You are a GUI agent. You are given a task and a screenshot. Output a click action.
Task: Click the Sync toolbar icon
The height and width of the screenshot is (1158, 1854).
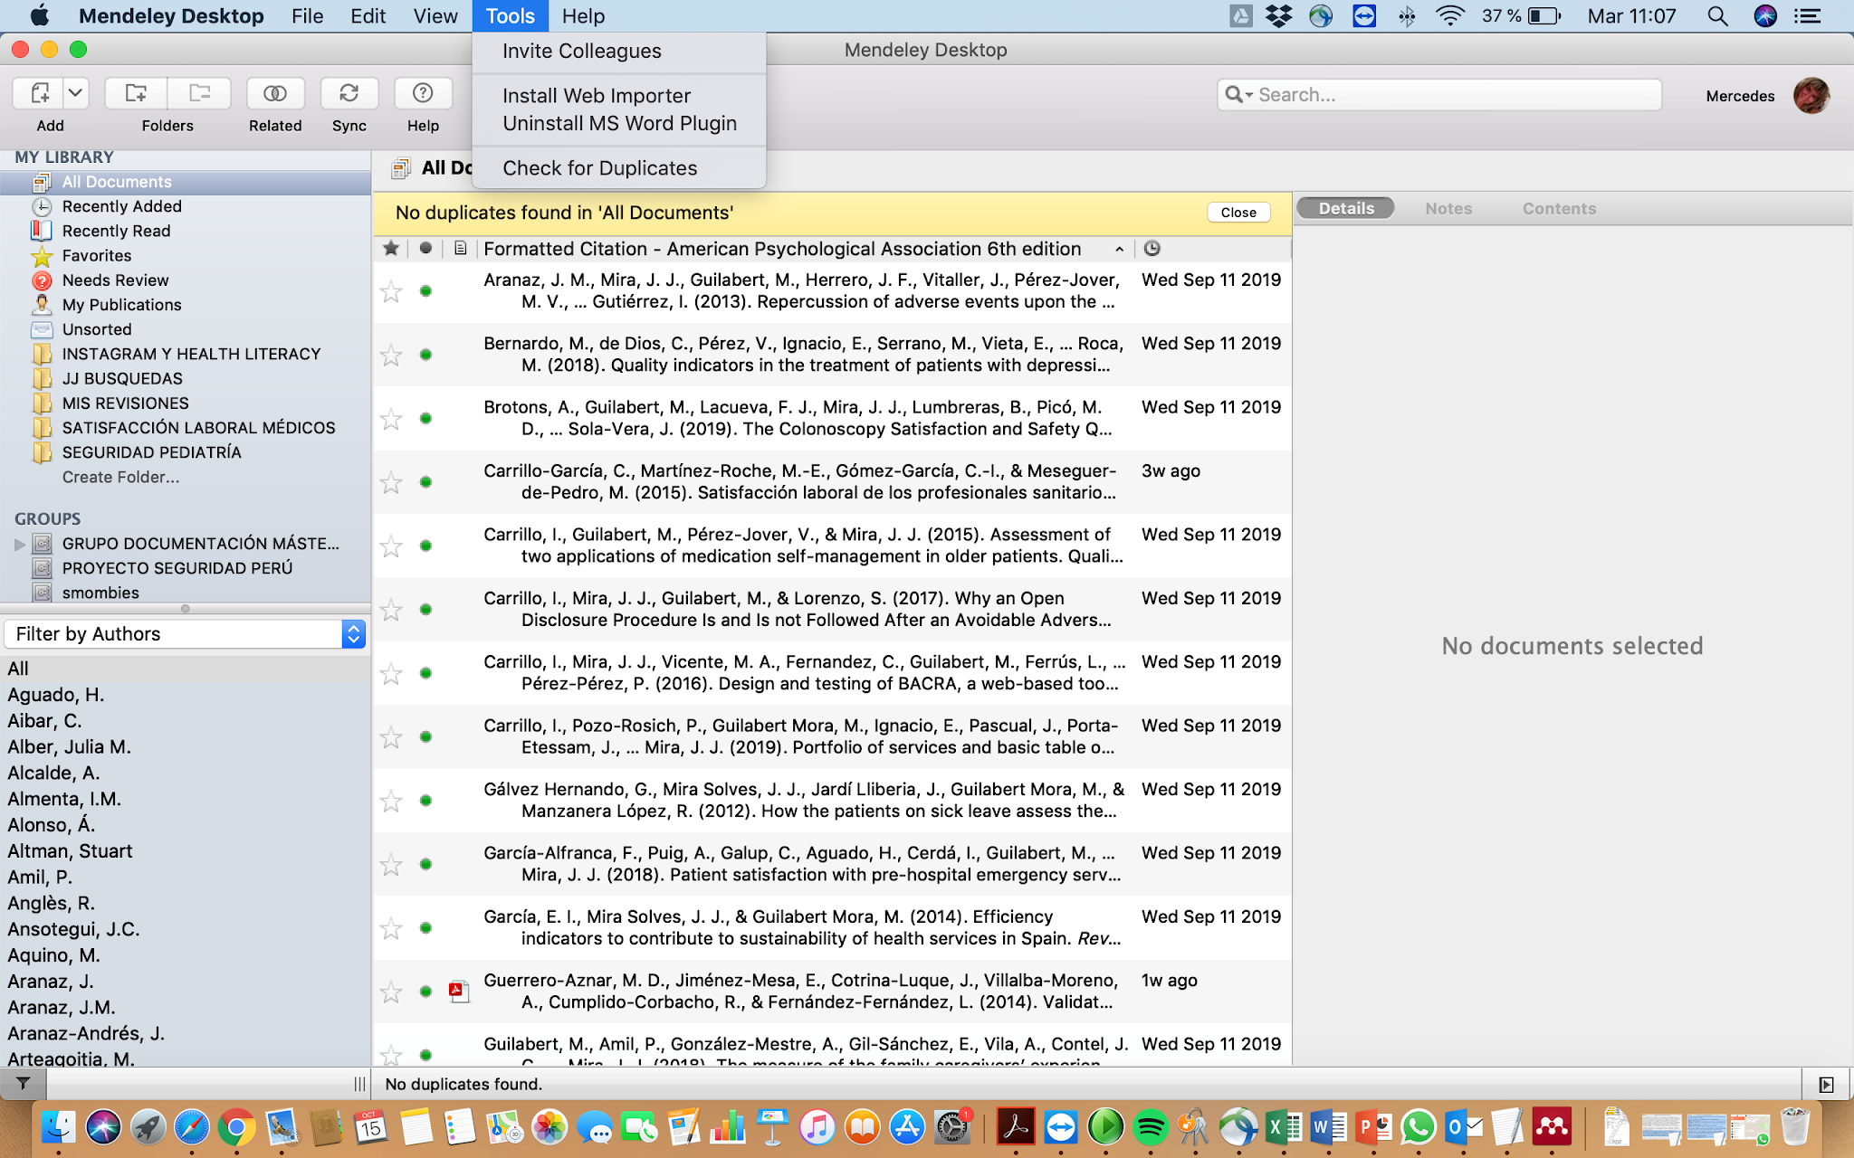click(x=349, y=93)
